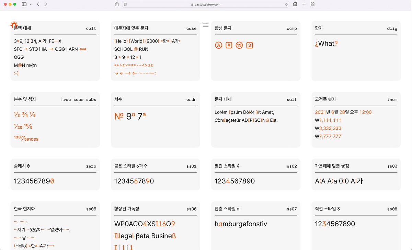Open the hamburger menu icon

click(x=206, y=25)
